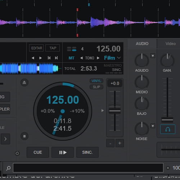Lower the key with TONO left arrow
This screenshot has width=180, height=180.
[81, 58]
